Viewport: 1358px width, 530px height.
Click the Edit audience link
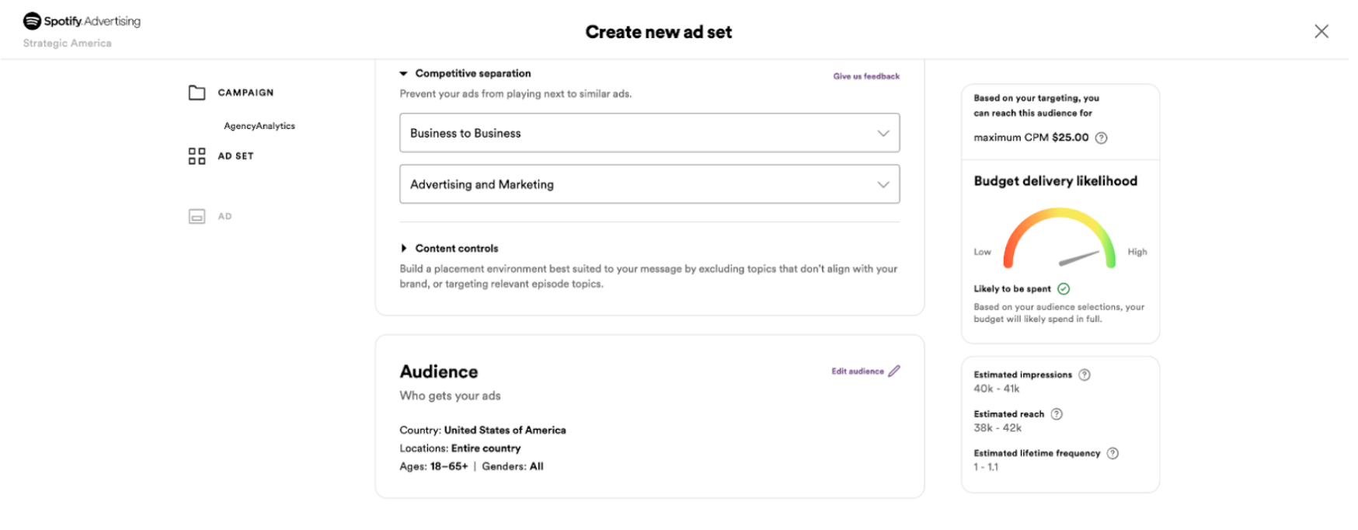click(x=857, y=371)
